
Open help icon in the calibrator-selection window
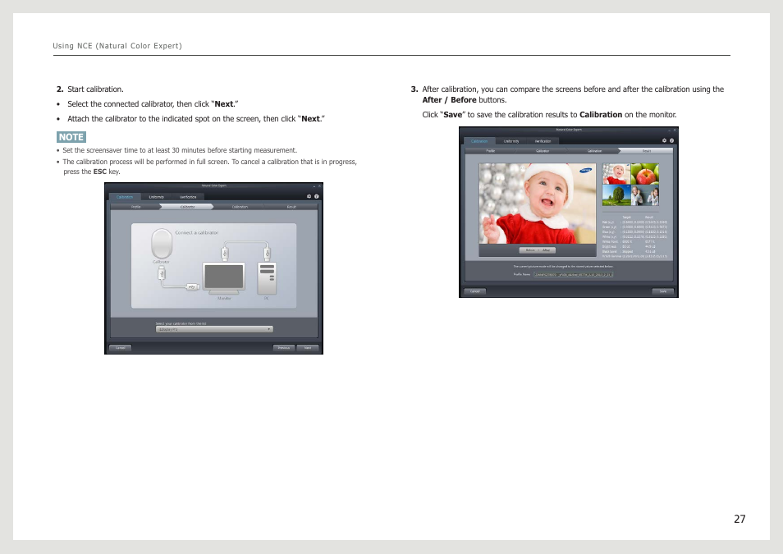317,196
